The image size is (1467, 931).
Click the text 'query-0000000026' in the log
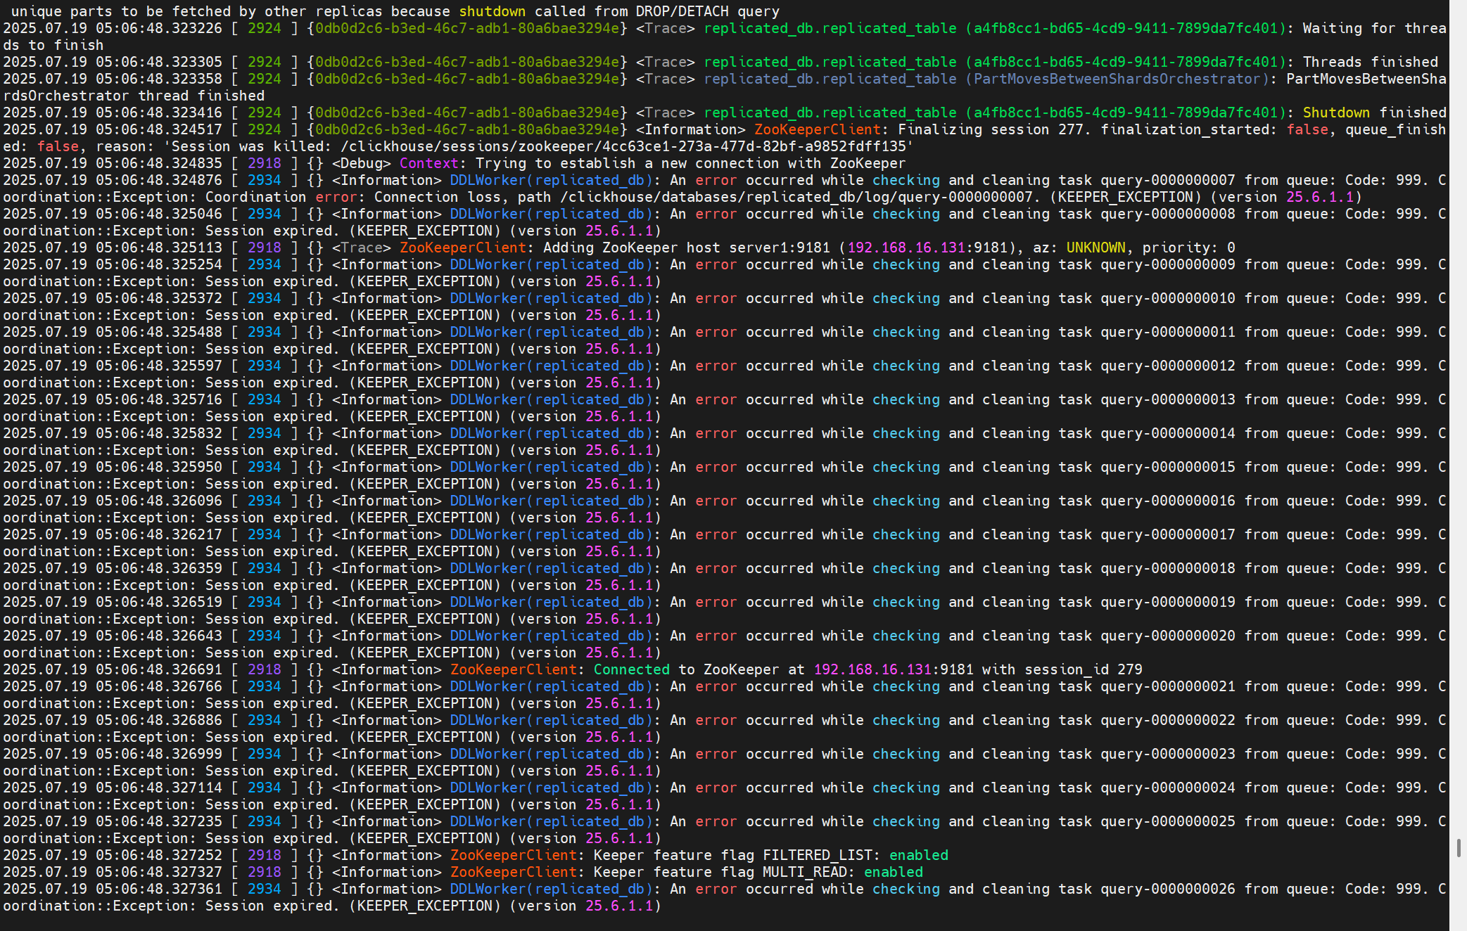pos(1168,889)
